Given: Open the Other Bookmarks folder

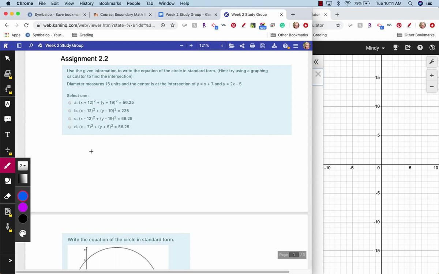Looking at the screenshot, I should pos(289,35).
